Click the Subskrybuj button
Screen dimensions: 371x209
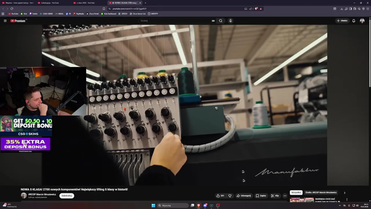pos(67,196)
